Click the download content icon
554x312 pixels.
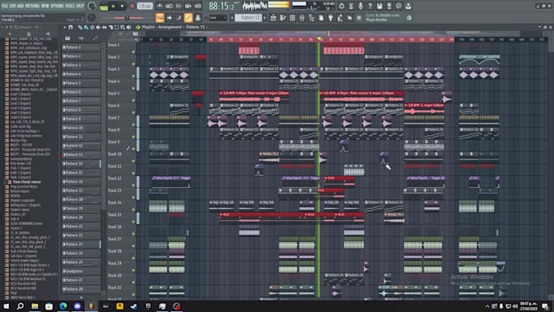point(408,6)
